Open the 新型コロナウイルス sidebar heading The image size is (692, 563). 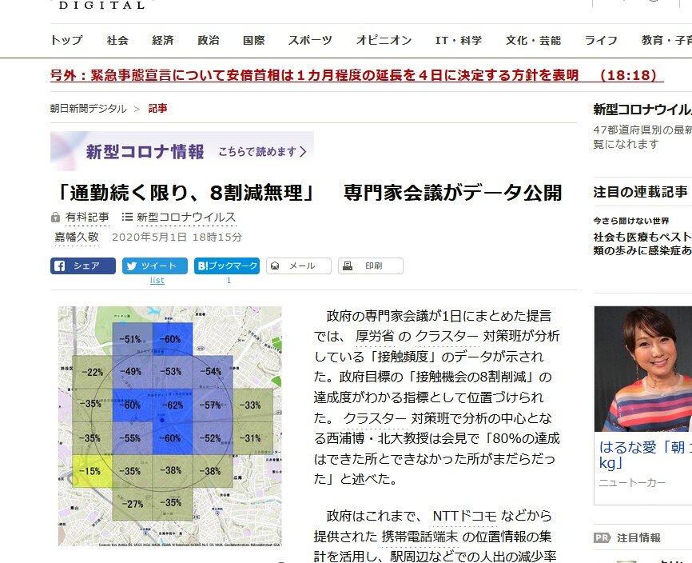(642, 109)
